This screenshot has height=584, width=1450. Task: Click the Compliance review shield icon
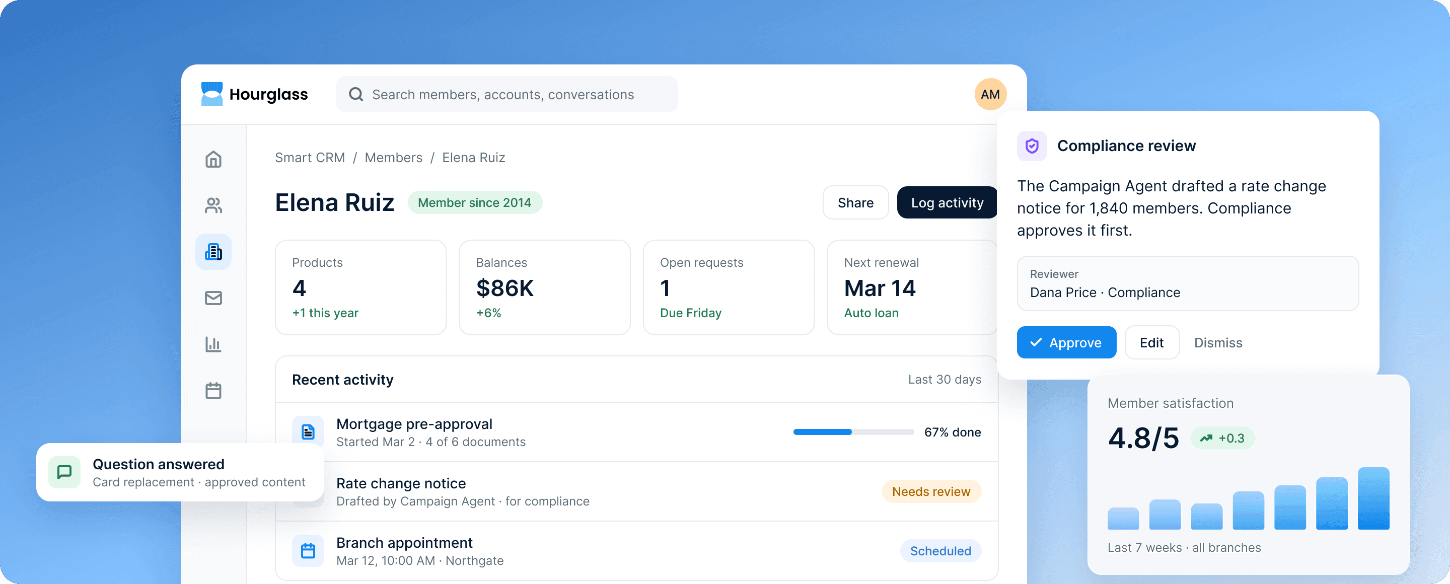click(x=1031, y=145)
